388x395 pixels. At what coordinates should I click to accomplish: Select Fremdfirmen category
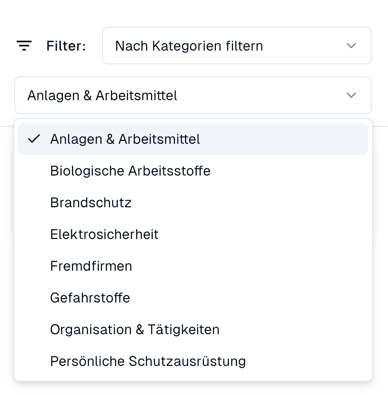click(91, 266)
